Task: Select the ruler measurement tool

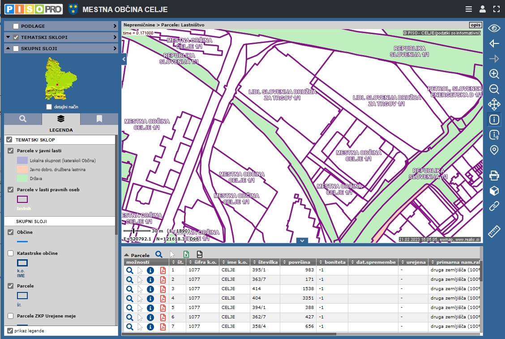Action: (494, 232)
